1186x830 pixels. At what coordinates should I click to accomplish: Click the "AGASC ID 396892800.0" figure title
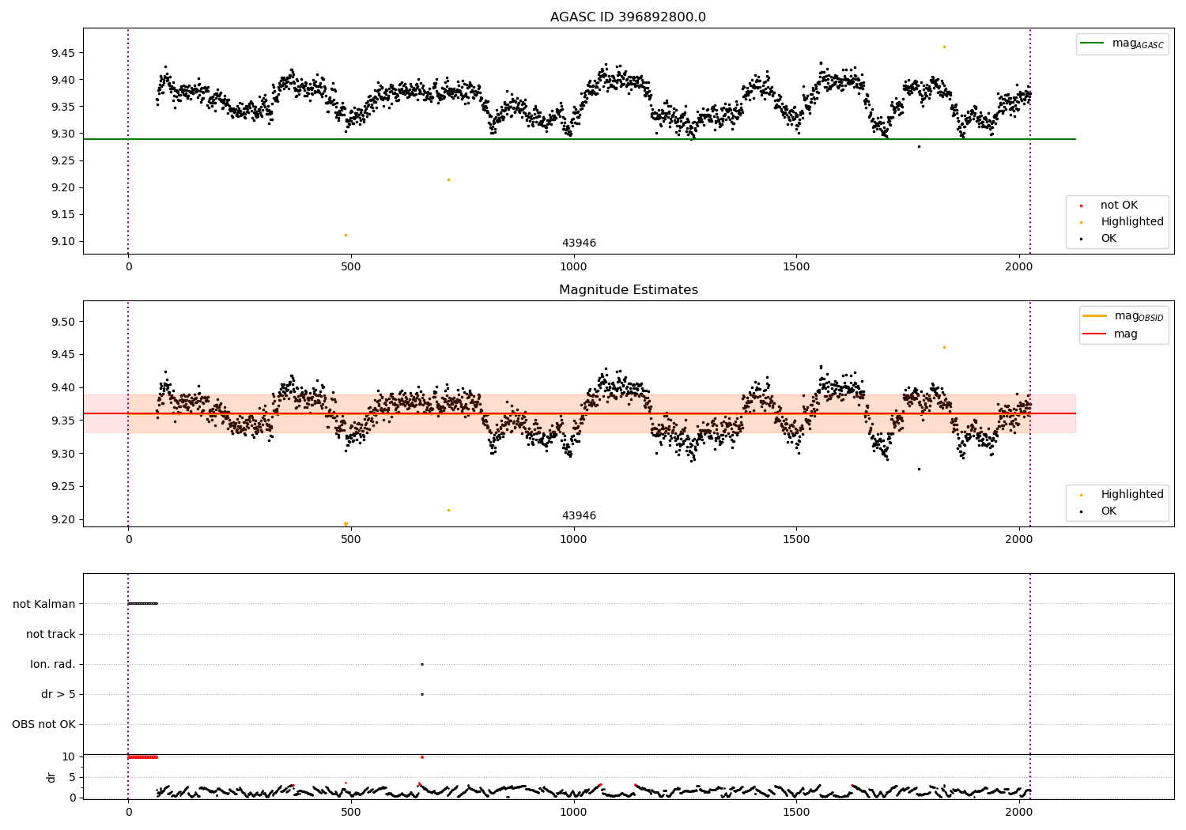[x=628, y=17]
